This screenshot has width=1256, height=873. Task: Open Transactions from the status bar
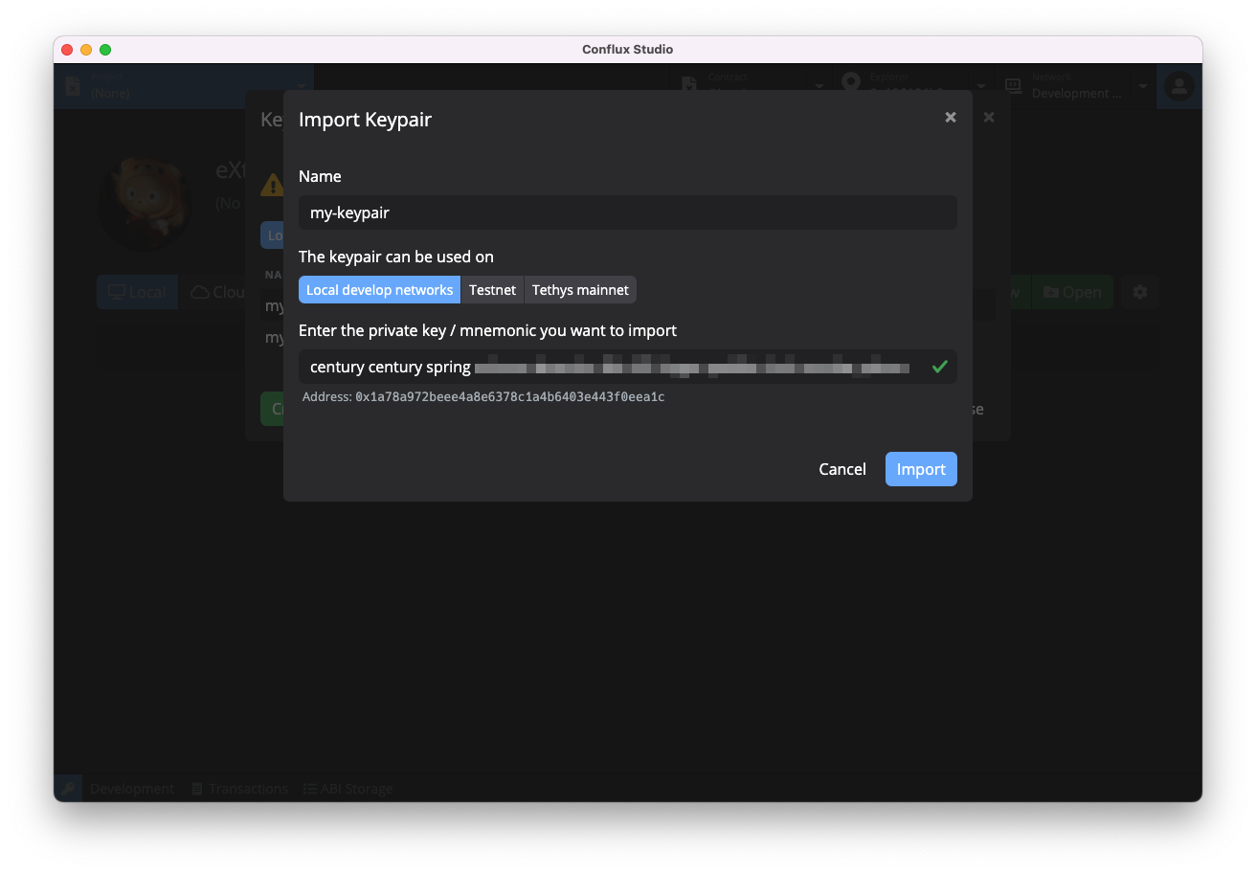[239, 789]
